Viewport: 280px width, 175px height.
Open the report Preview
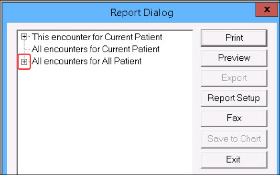point(234,58)
